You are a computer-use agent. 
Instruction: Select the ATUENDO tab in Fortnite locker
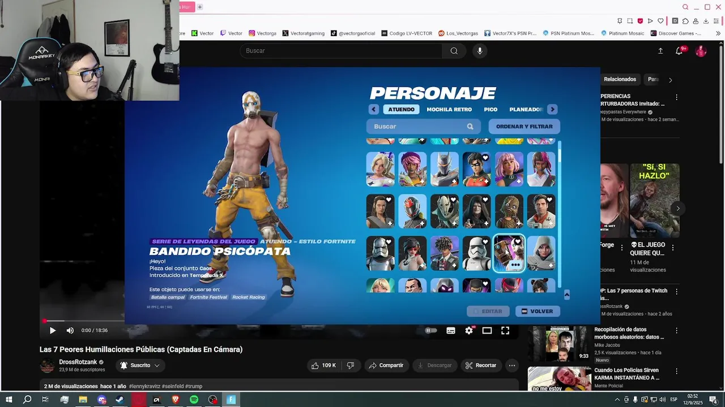pos(402,110)
